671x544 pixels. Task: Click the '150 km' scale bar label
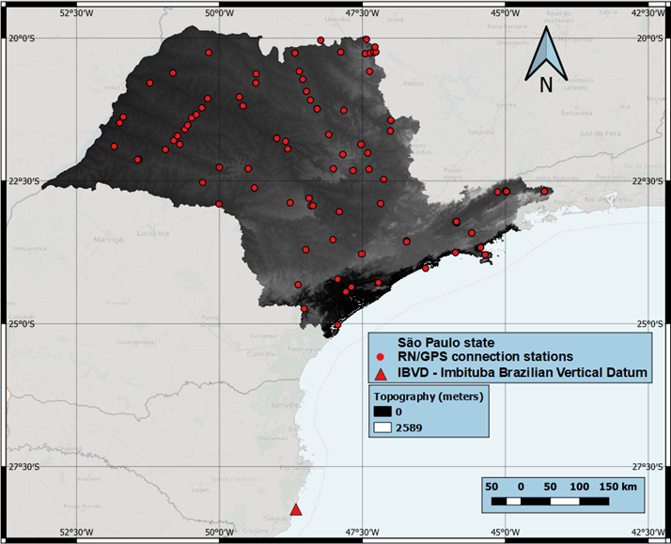tap(616, 486)
